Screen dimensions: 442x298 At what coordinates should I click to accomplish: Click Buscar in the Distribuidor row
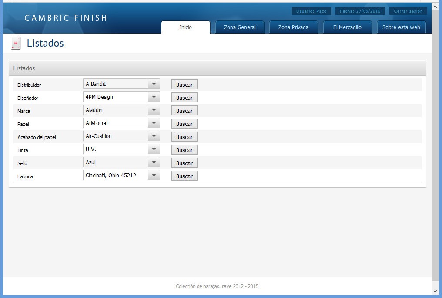click(184, 85)
